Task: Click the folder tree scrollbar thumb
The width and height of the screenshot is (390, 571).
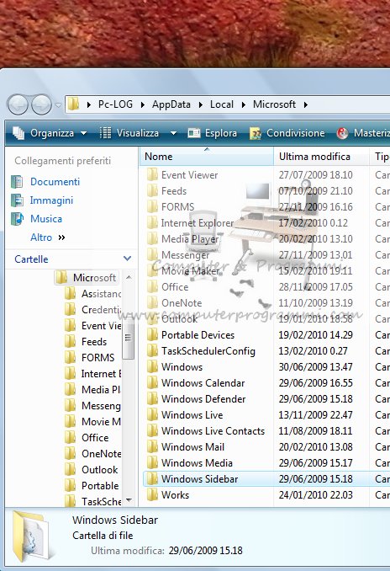Action: 128,338
